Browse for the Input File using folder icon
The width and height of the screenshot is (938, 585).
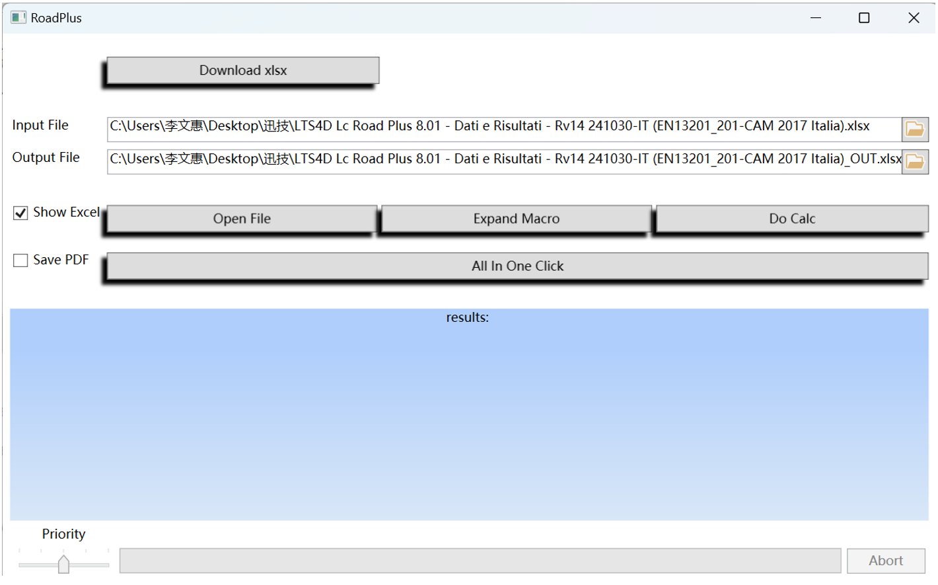pos(914,129)
